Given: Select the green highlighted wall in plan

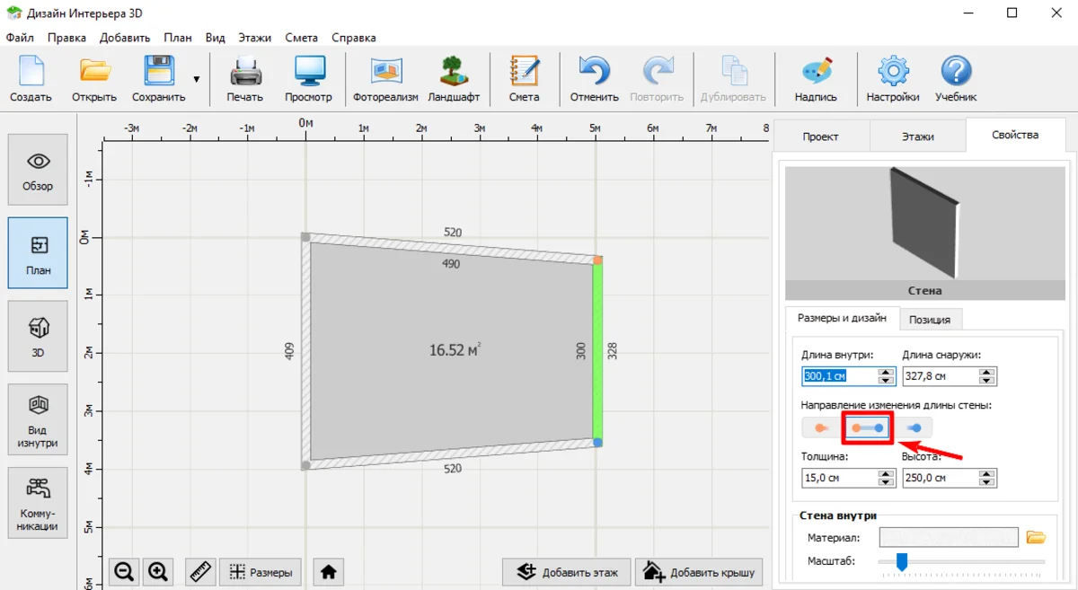Looking at the screenshot, I should pos(597,351).
